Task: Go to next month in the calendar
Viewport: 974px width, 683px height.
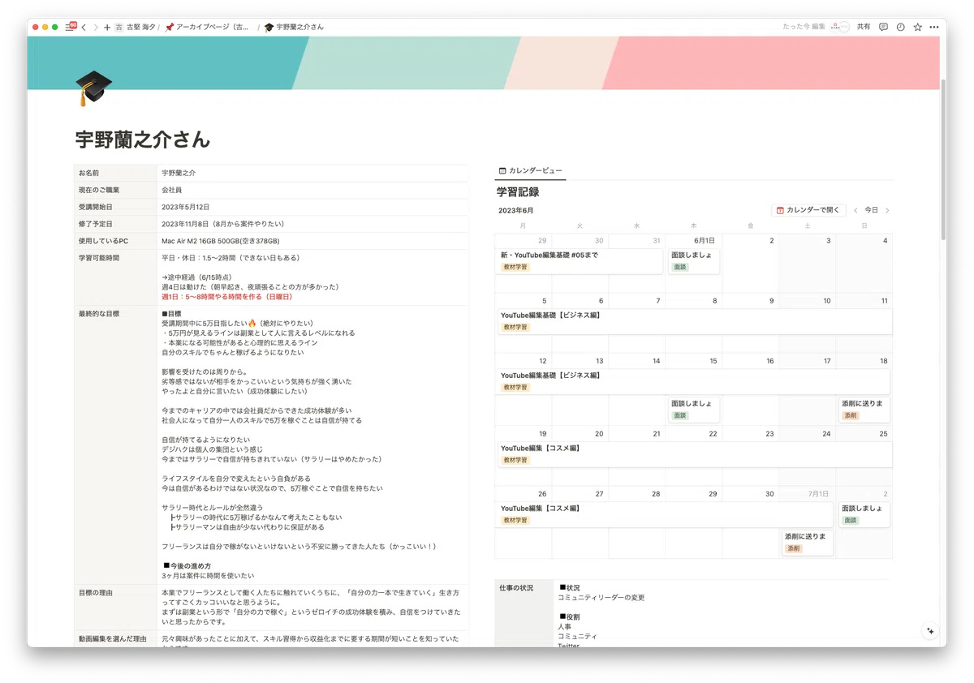Action: tap(887, 210)
